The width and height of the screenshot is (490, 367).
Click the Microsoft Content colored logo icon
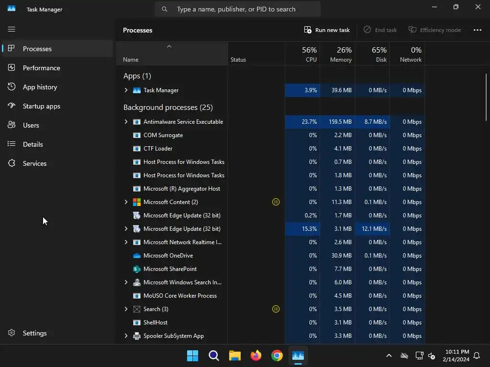[x=136, y=202]
